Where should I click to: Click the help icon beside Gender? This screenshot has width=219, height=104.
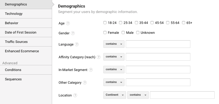[x=73, y=33]
